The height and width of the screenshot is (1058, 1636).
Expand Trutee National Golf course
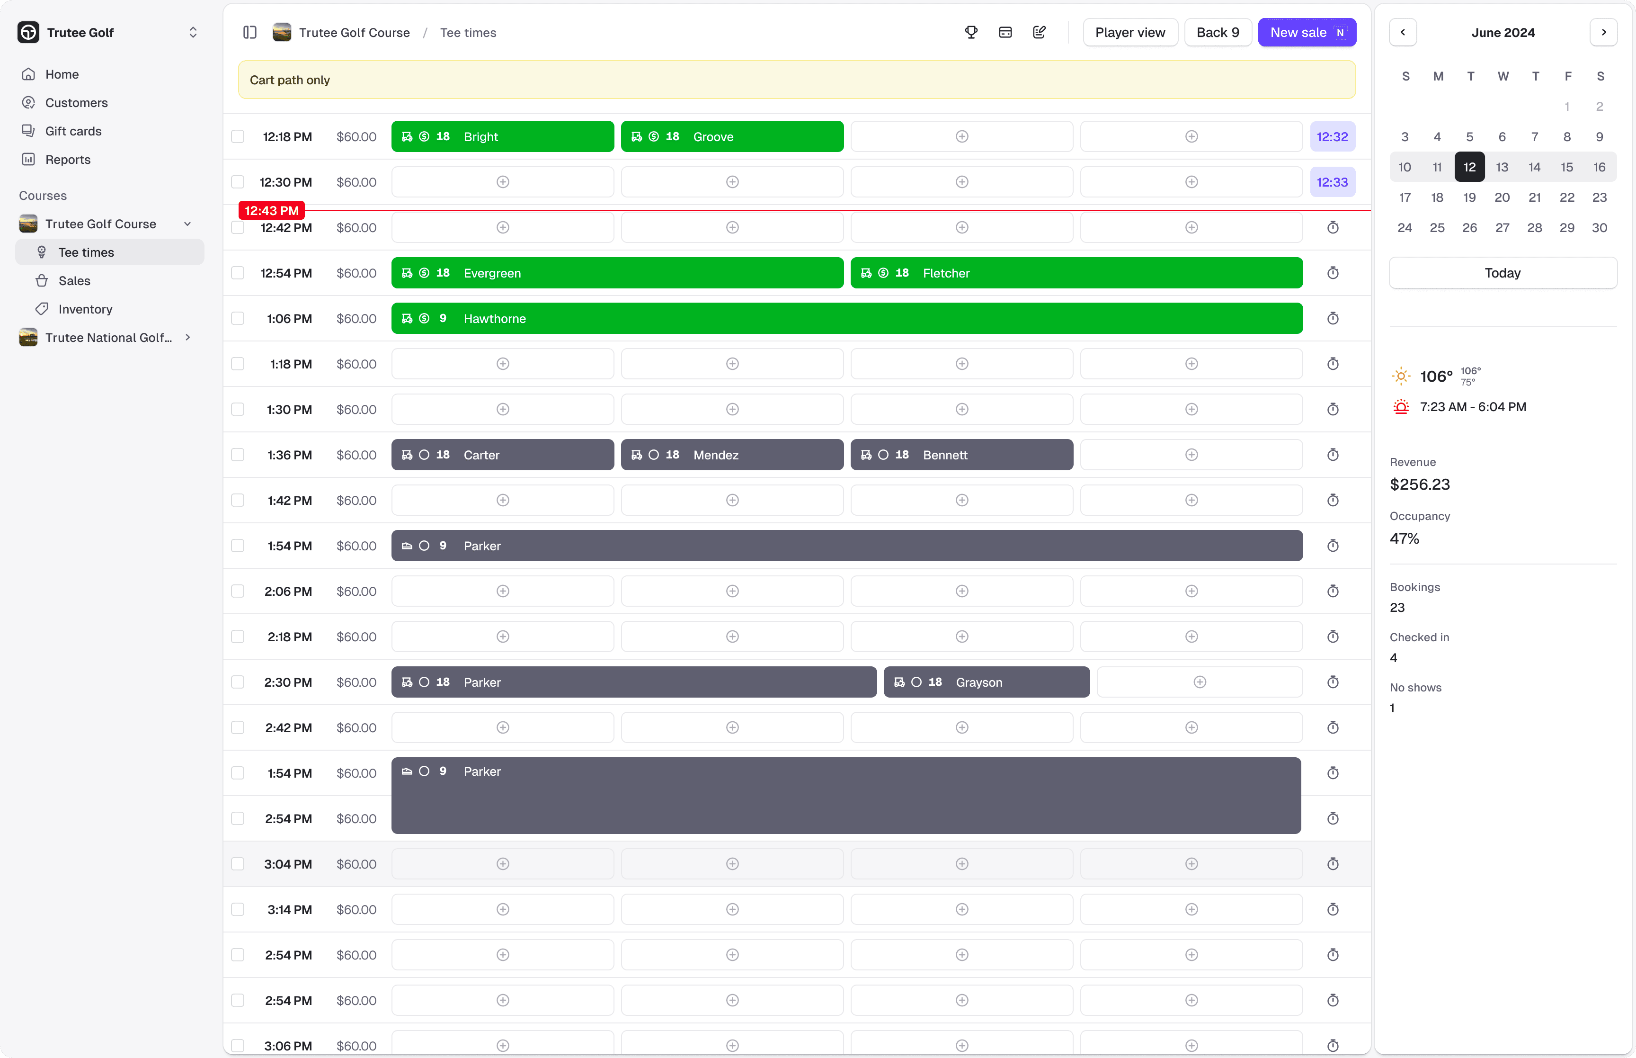[x=187, y=337]
